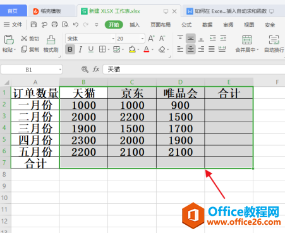Click in the formula bar showing 天猫
285x233 pixels.
point(194,70)
